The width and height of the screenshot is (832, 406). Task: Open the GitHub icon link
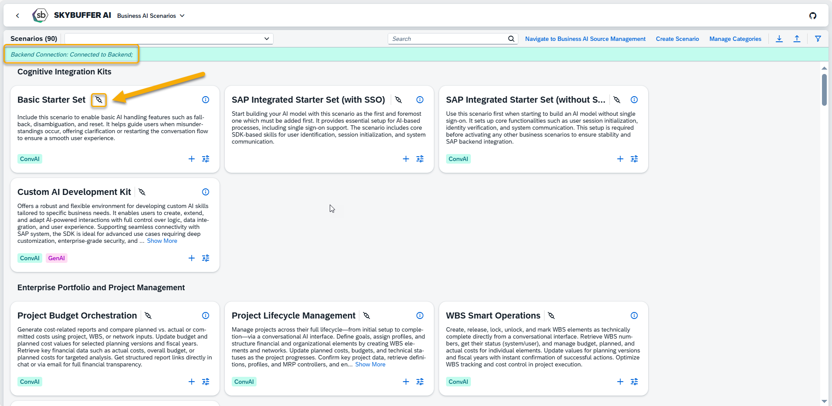pos(813,16)
